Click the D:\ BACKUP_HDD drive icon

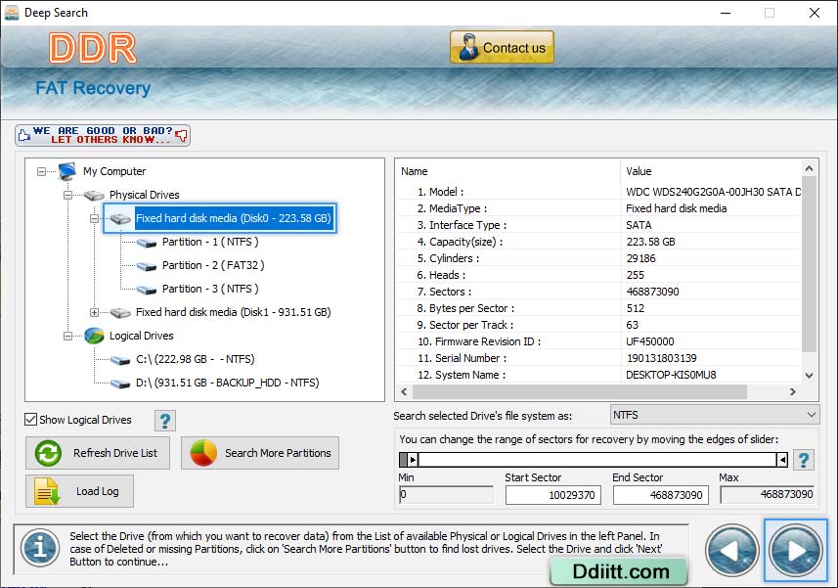(120, 384)
